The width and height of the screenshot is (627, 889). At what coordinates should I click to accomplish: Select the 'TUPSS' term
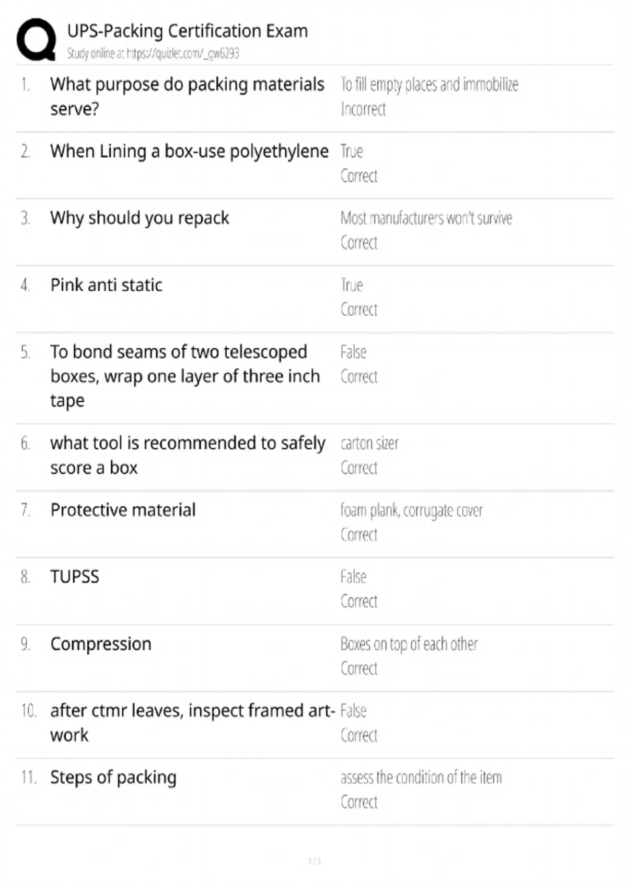74,577
